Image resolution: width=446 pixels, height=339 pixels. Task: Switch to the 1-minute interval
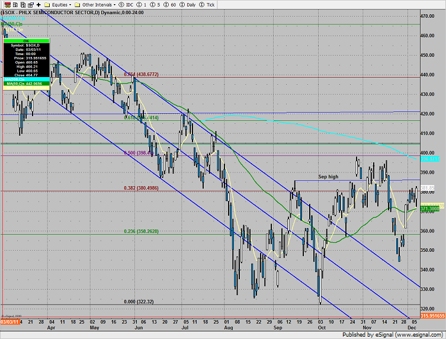142,5
